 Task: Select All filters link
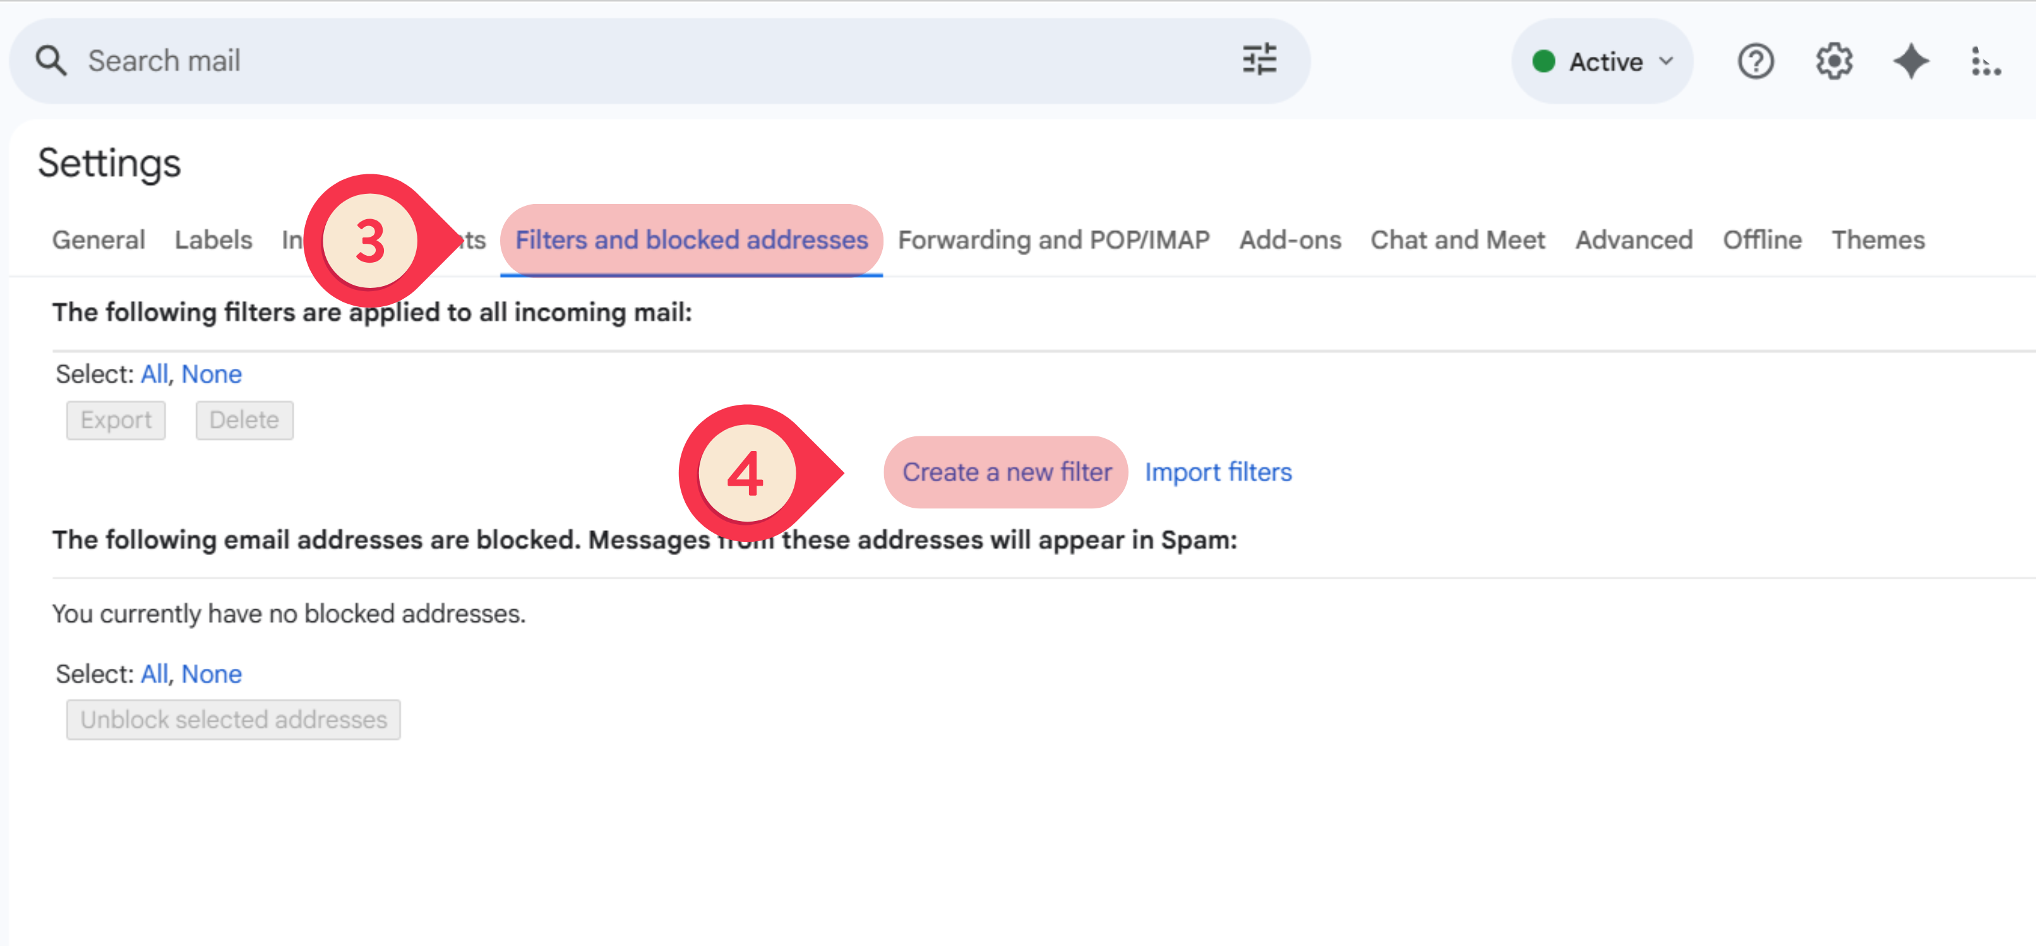(154, 374)
